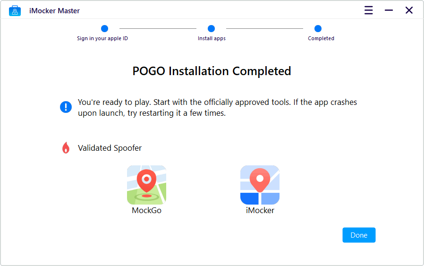
Task: Click the iMocker label under icon
Action: (260, 210)
